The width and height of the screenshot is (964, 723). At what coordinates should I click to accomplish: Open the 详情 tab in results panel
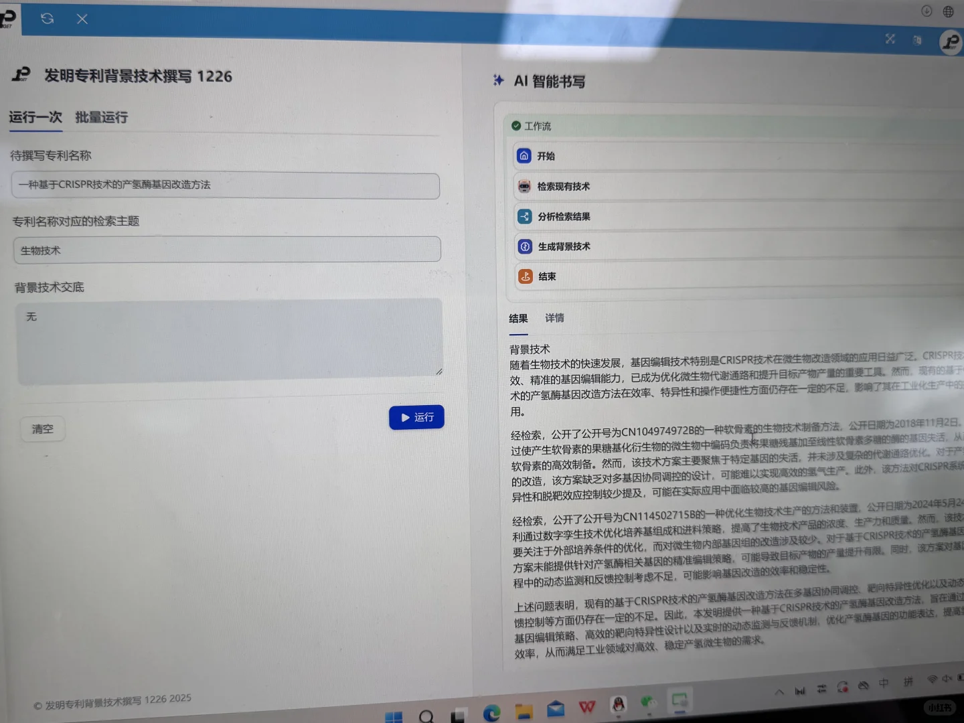pyautogui.click(x=554, y=318)
